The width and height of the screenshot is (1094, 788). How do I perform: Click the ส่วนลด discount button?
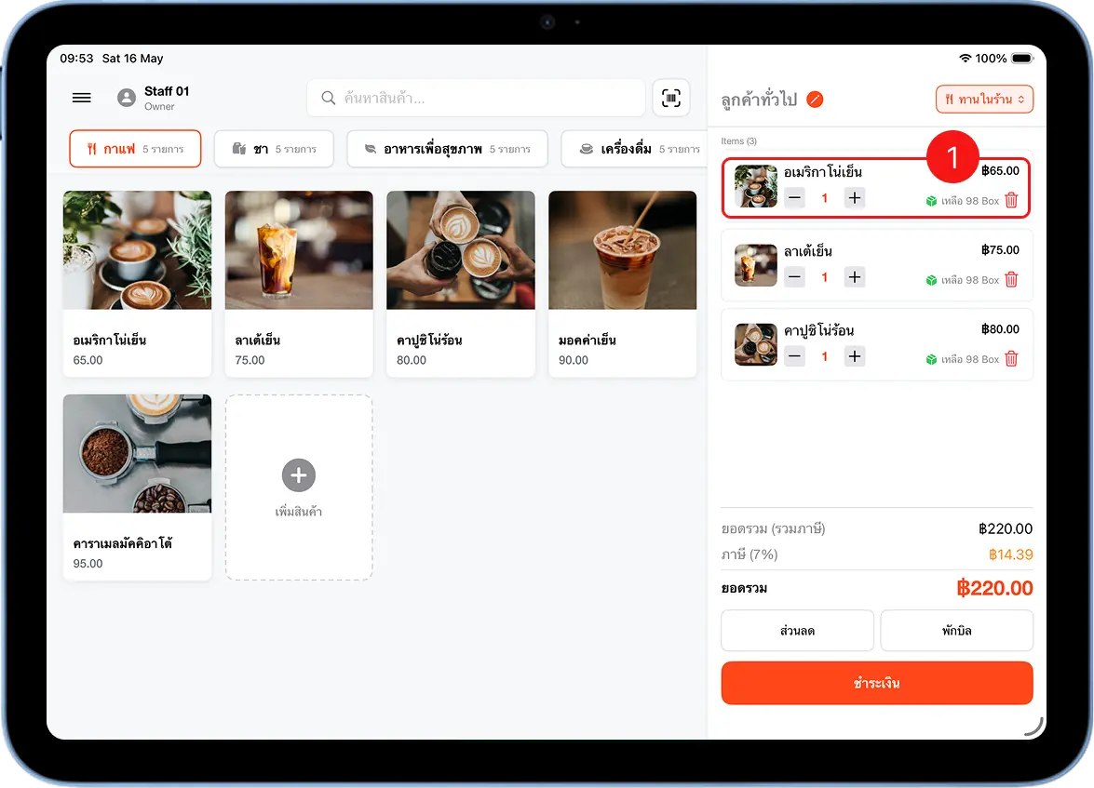[x=798, y=631]
